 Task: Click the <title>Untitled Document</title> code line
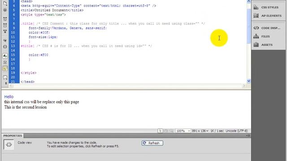52,10
